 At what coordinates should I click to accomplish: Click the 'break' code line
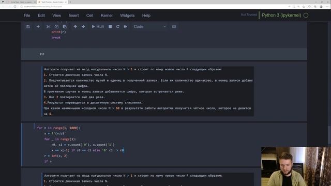point(56,38)
